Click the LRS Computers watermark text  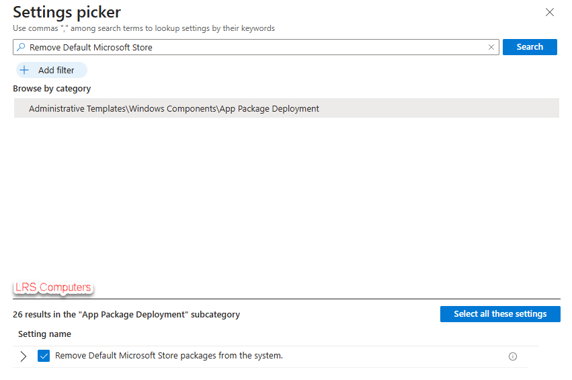52,288
